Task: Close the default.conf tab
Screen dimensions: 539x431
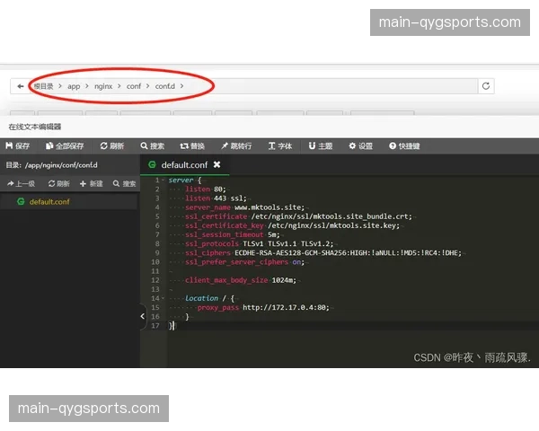Action: point(216,165)
